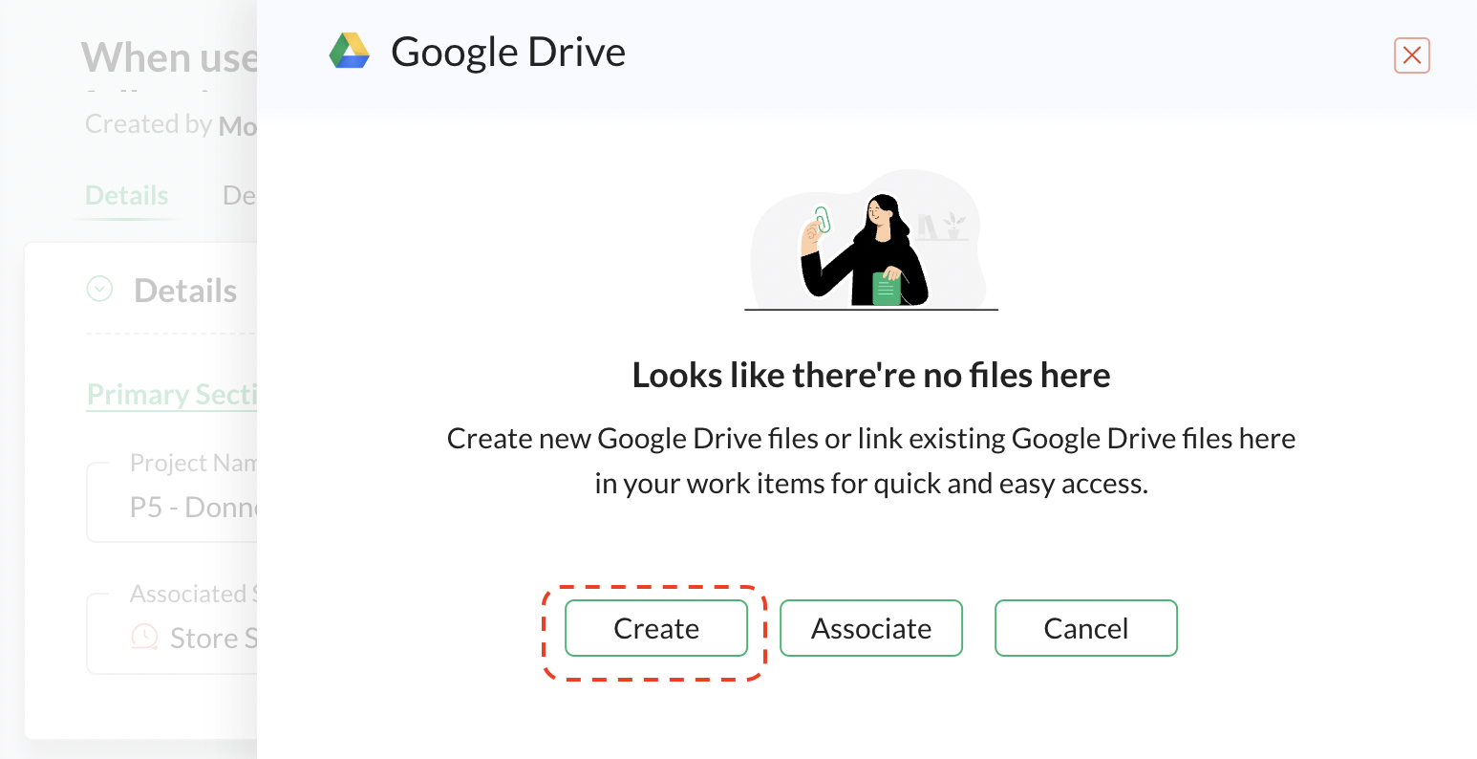Click the 'Details' section heading
The image size is (1477, 759).
185,291
